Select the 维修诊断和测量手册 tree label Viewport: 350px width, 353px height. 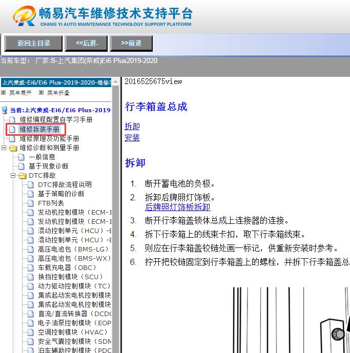[x=49, y=148]
